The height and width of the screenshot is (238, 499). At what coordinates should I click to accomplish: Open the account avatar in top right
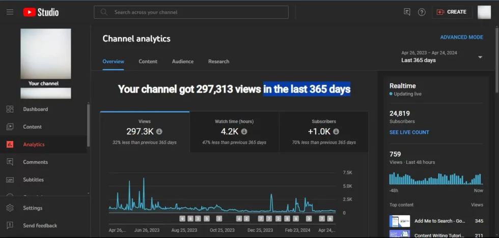click(484, 12)
